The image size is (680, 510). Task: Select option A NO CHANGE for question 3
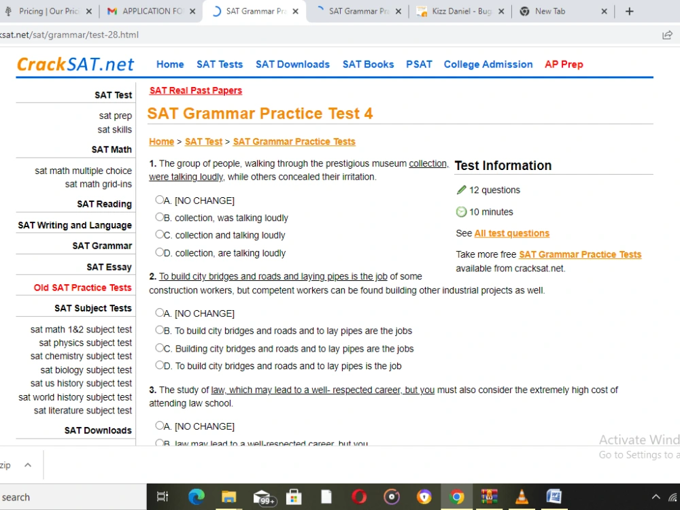coord(159,425)
